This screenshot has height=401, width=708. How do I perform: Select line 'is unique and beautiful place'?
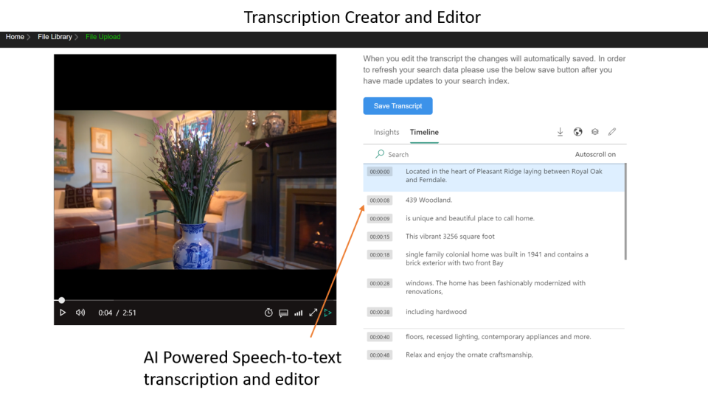[x=470, y=218]
